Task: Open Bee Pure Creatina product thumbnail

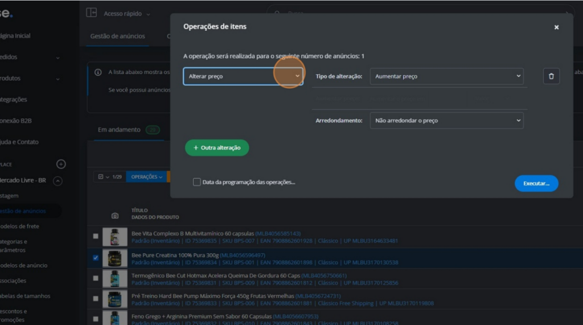Action: tap(114, 259)
